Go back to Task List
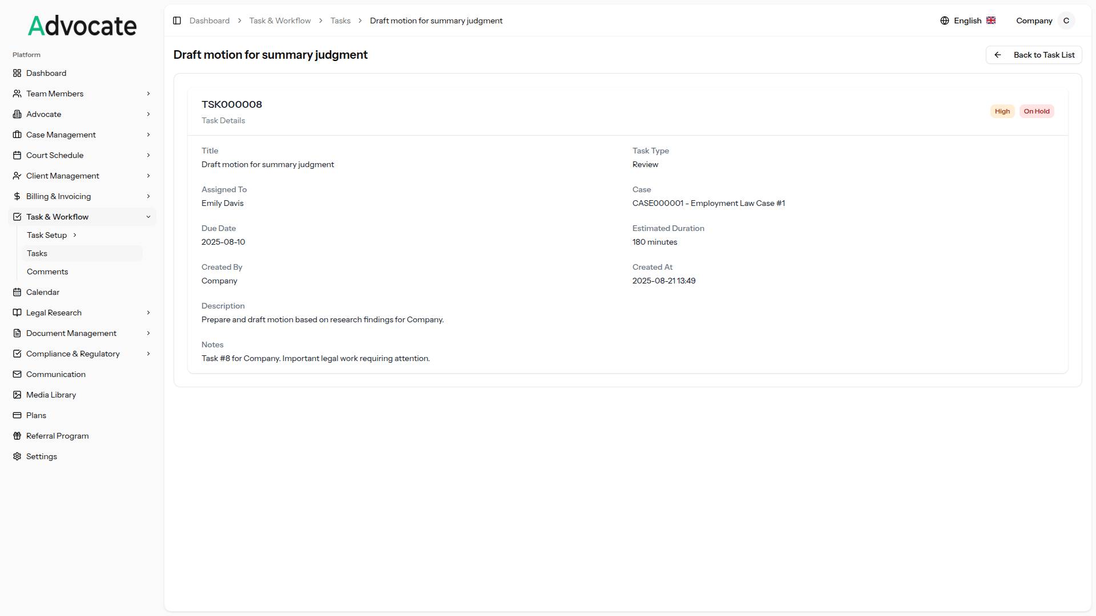The height and width of the screenshot is (616, 1096). pyautogui.click(x=1034, y=55)
